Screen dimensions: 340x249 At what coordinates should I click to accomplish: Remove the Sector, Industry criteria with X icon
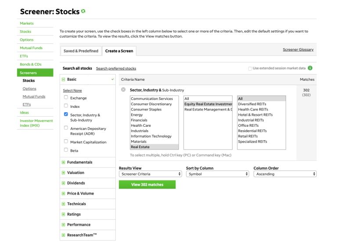(x=123, y=90)
